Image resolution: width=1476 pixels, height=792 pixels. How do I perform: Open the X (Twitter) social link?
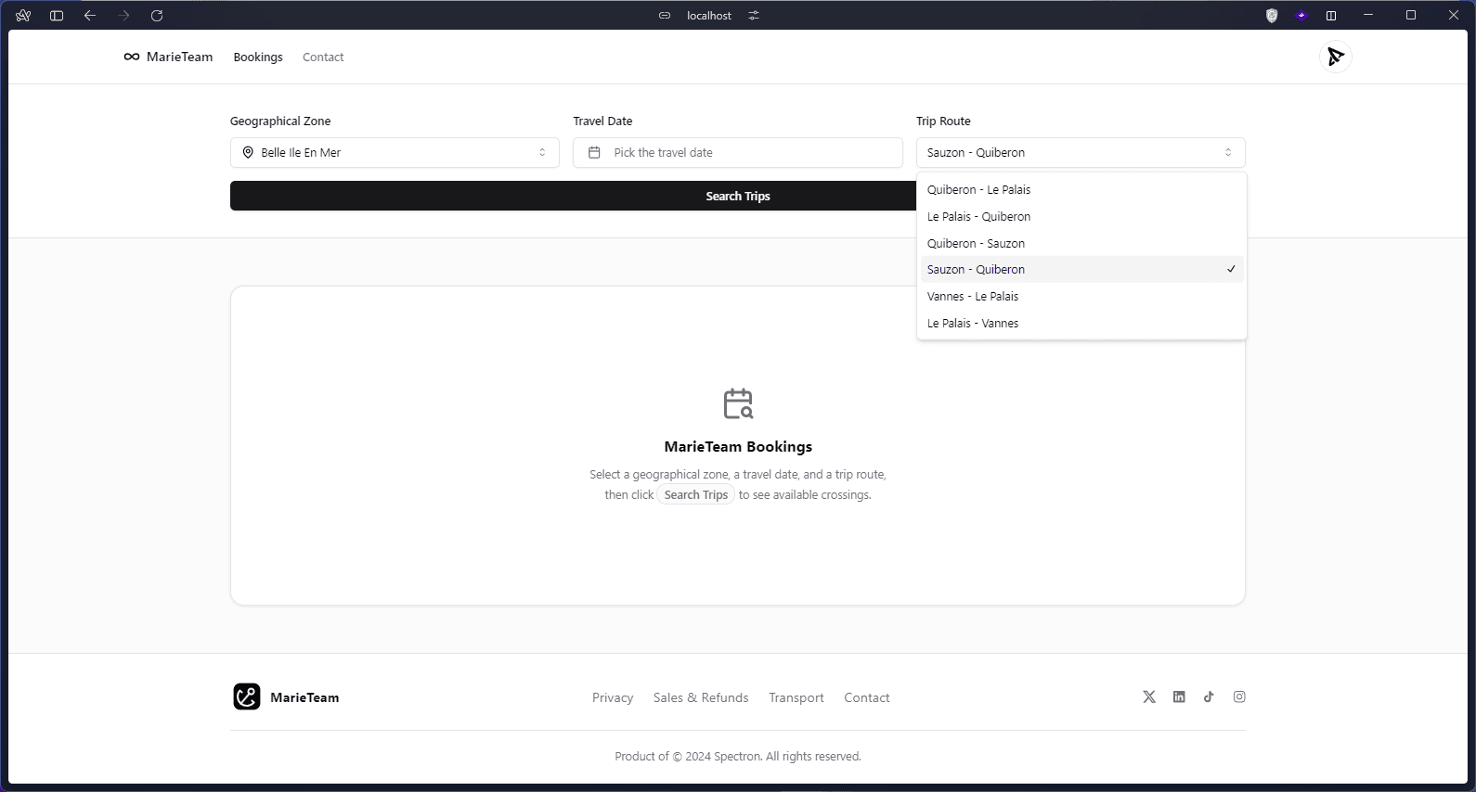click(x=1149, y=696)
